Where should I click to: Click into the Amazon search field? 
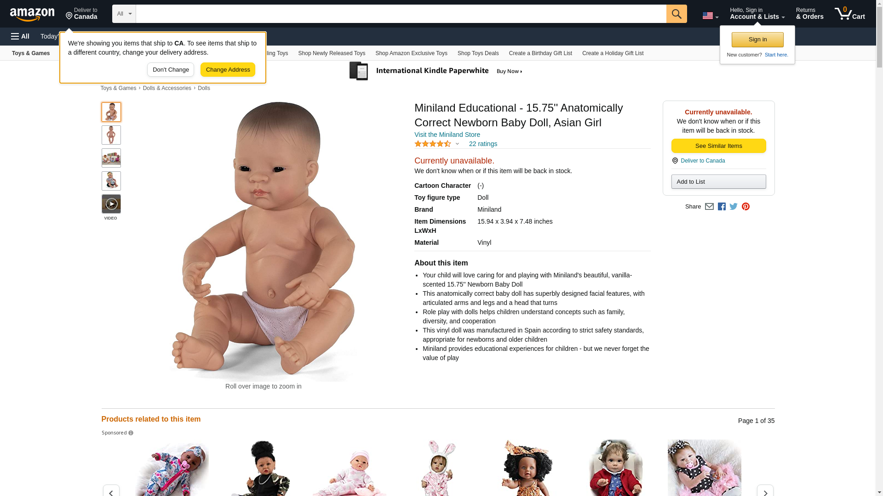pos(401,14)
